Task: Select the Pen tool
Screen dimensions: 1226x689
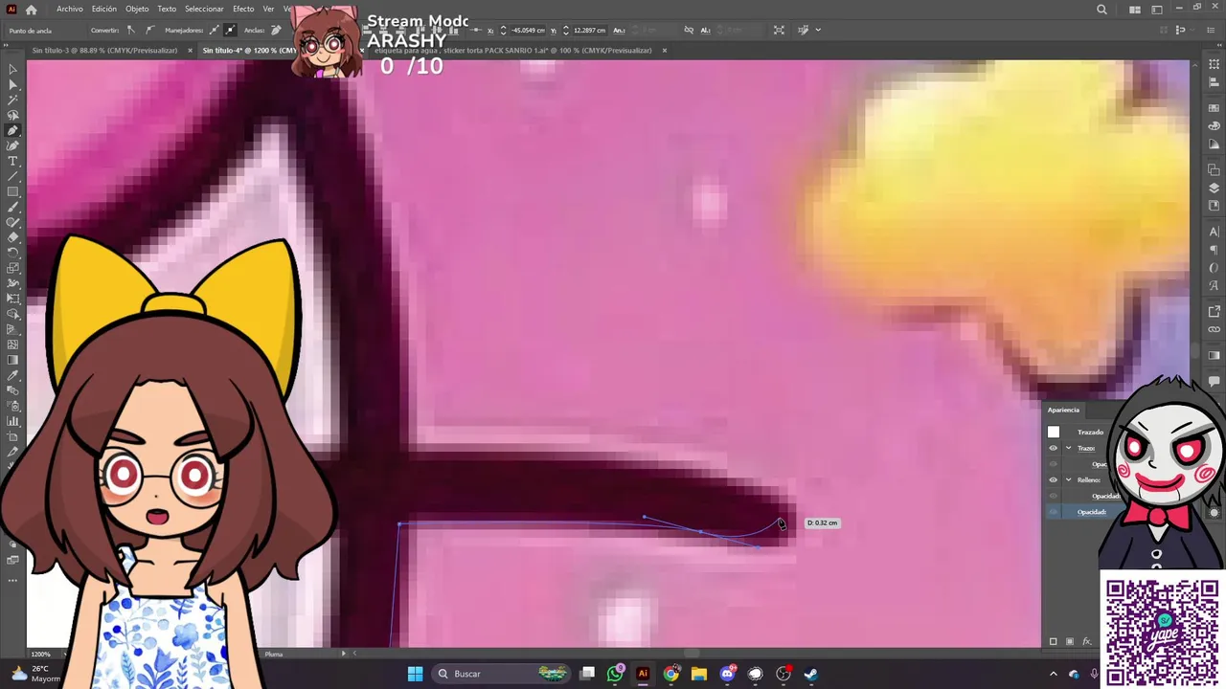Action: [12, 131]
